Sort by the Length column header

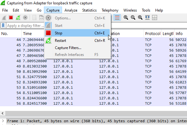(x=168, y=34)
